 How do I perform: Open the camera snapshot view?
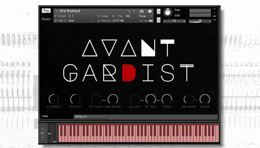click(x=142, y=11)
